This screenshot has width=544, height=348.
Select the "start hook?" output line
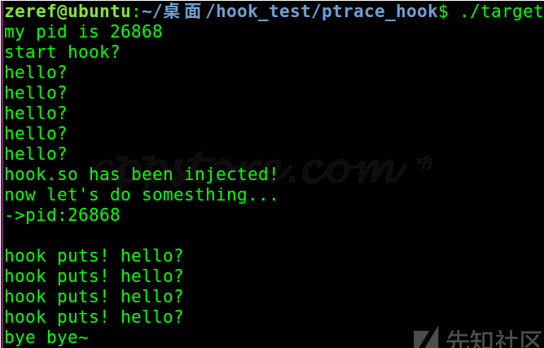click(x=62, y=52)
